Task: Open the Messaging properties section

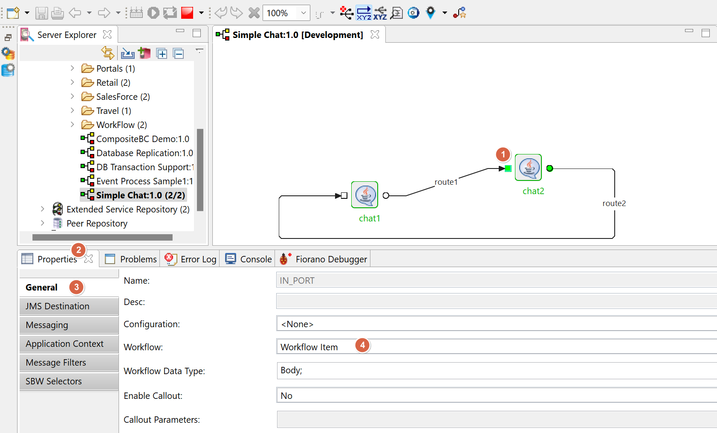Action: (69, 325)
